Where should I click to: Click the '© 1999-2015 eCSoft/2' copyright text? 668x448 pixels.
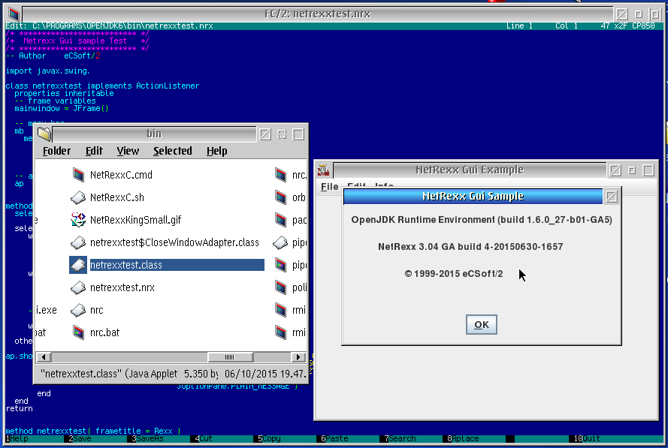pos(454,274)
